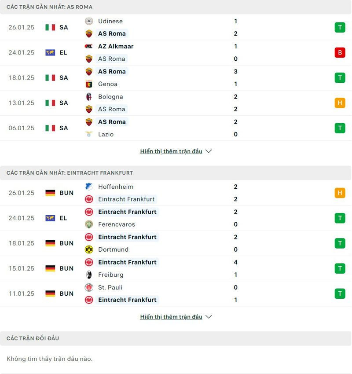The image size is (352, 374).
Task: Click the Udinese club logo
Action: (x=89, y=21)
